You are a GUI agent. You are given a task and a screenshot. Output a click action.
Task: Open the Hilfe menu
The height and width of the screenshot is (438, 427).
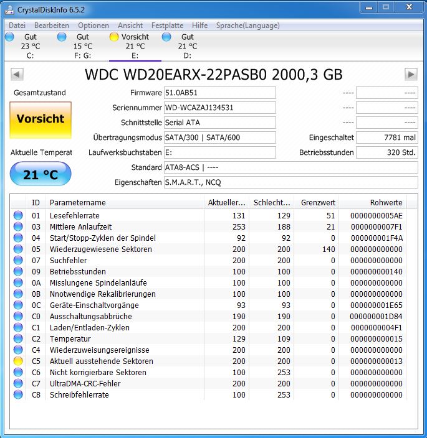click(200, 26)
